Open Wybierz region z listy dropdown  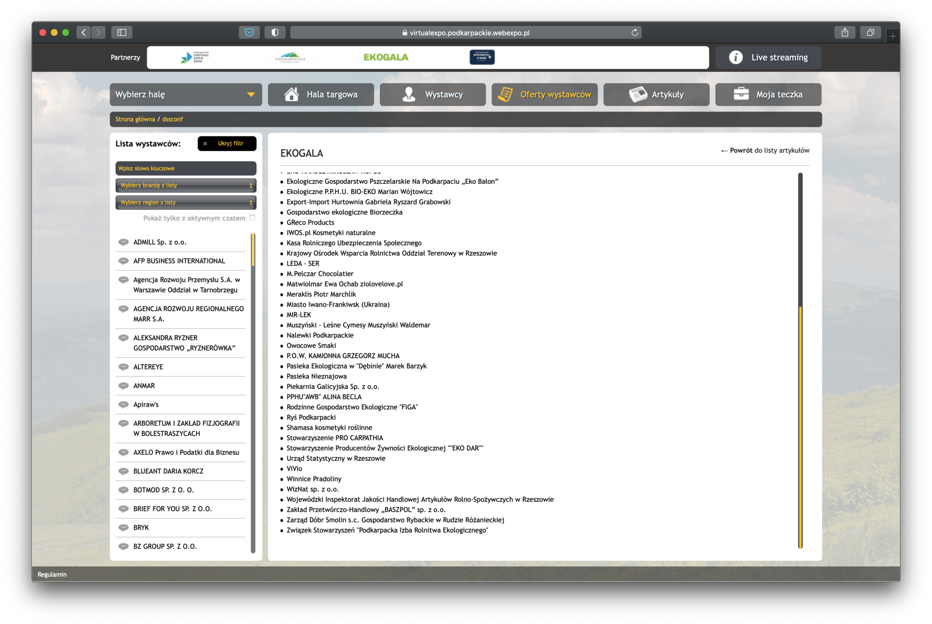click(x=186, y=202)
